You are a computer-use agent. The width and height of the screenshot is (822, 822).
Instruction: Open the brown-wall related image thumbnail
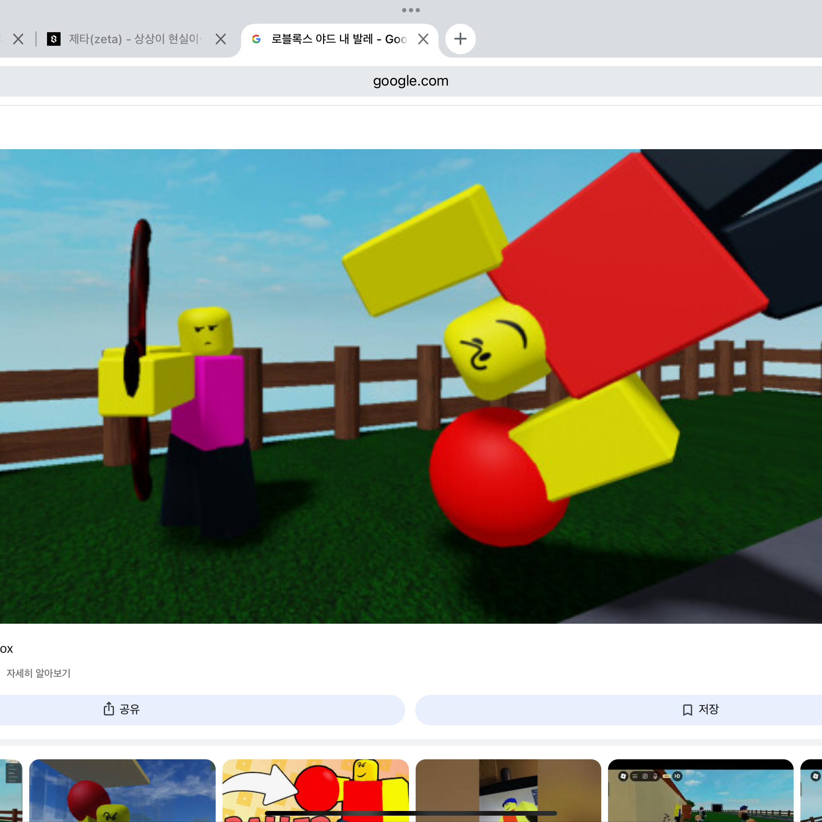click(x=508, y=791)
